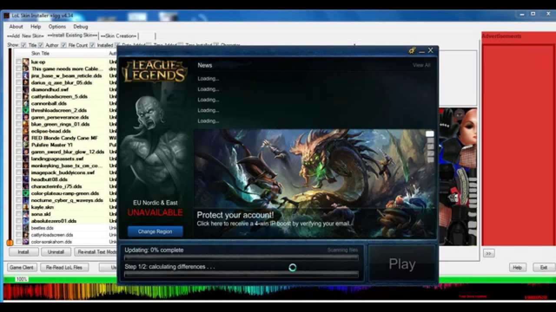Image resolution: width=556 pixels, height=312 pixels.
Task: Click the Updating progress bar
Action: 242,257
